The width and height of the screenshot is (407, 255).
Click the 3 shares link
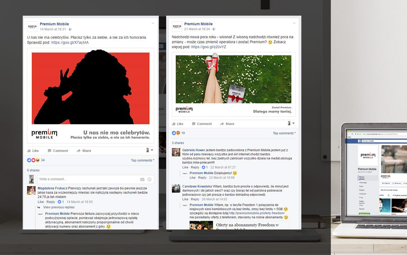pos(178,143)
